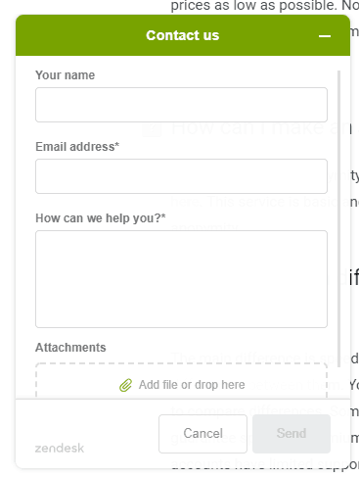Open the zendesk branding link
Viewport: 359px width, 477px height.
coord(60,449)
